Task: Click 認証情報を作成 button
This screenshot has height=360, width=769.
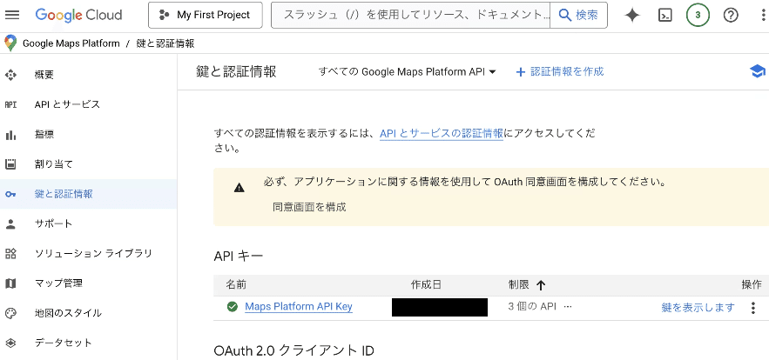Action: (560, 71)
